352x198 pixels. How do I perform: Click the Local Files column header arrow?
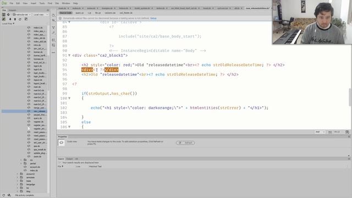13,23
